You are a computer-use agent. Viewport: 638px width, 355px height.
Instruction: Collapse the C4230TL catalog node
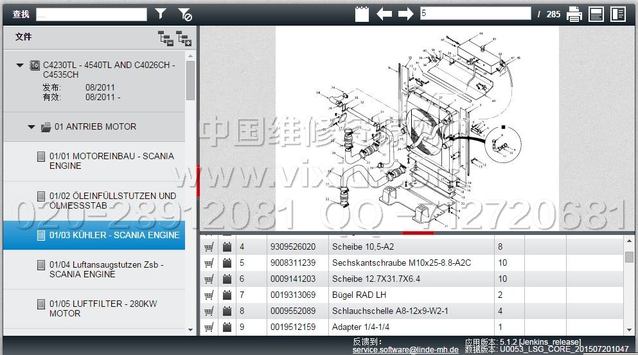20,65
